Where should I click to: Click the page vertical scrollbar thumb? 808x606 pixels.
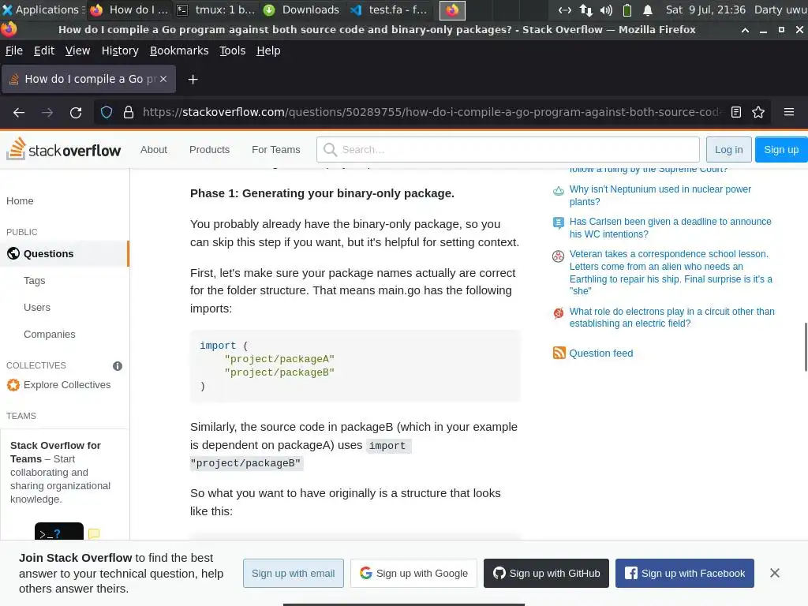click(806, 347)
